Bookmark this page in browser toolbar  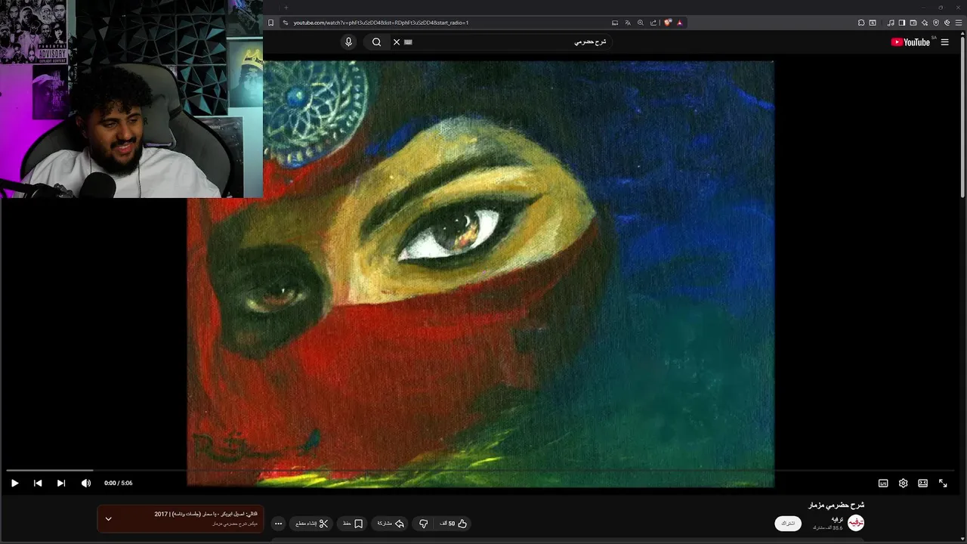coord(270,23)
